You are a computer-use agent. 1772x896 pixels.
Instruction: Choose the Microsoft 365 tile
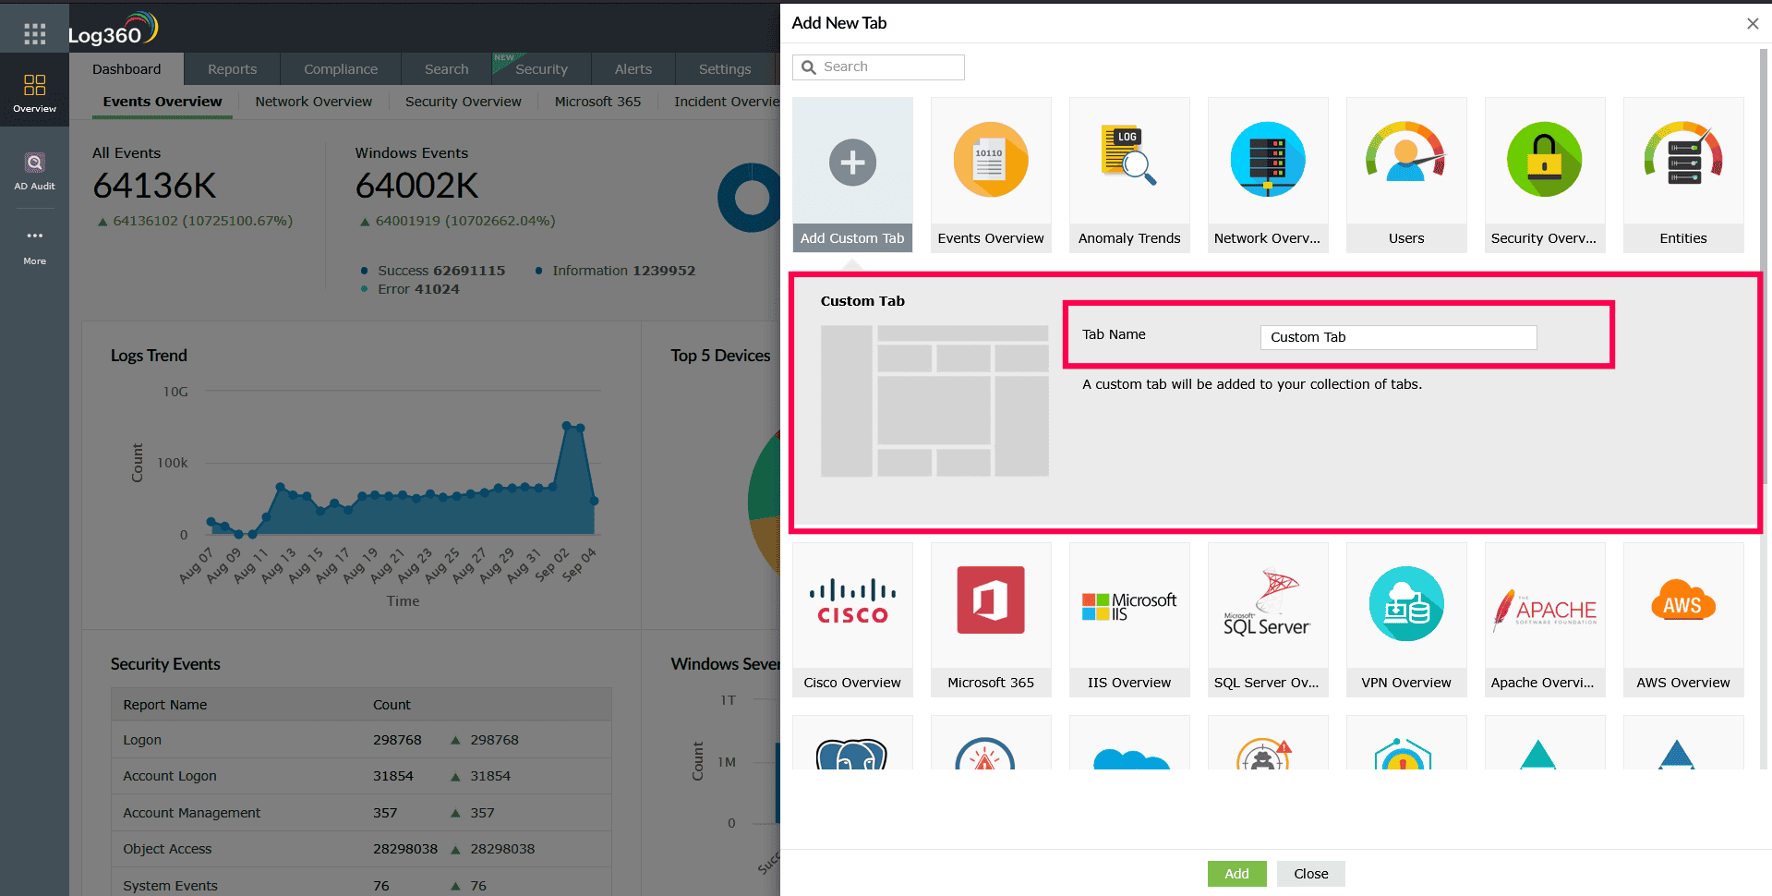pos(991,619)
